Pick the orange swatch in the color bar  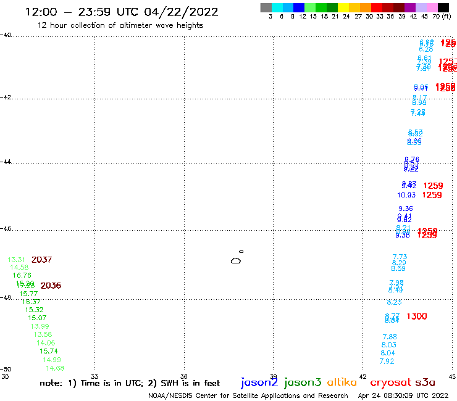click(366, 7)
